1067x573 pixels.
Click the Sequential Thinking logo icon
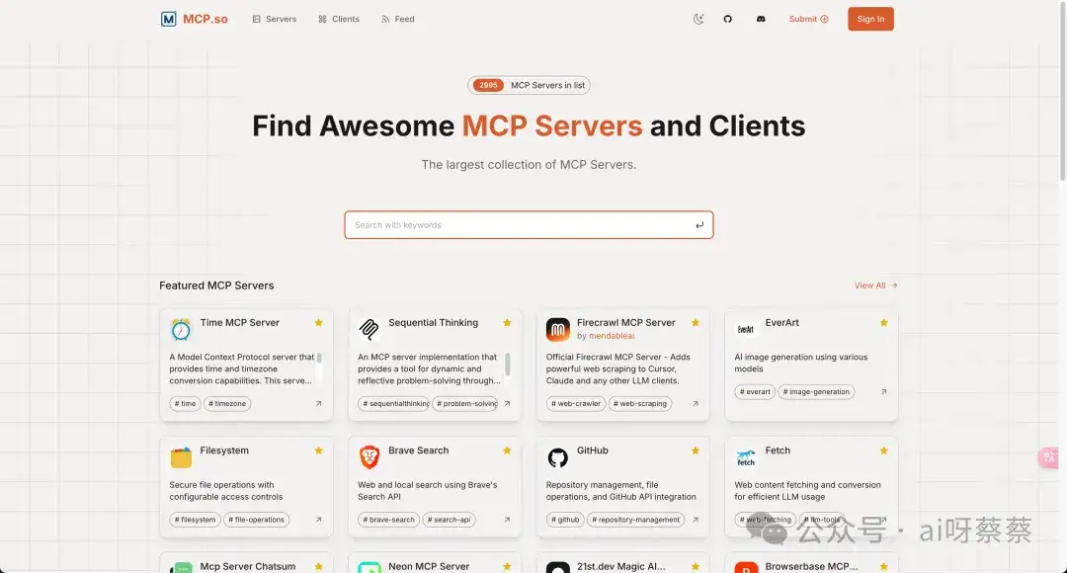[x=369, y=329]
